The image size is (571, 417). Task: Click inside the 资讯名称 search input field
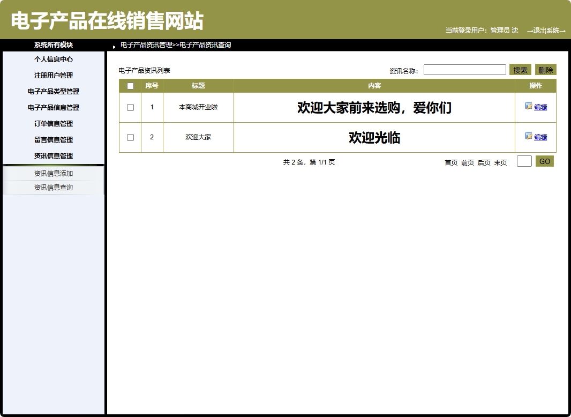point(464,69)
